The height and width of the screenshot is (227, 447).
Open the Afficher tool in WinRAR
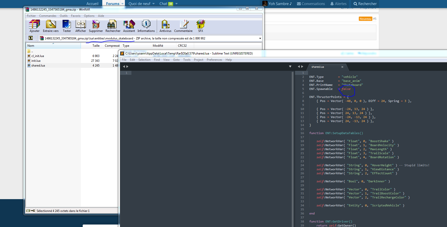point(81,26)
